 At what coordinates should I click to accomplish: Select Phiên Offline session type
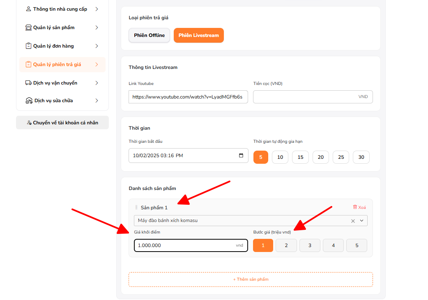[149, 35]
